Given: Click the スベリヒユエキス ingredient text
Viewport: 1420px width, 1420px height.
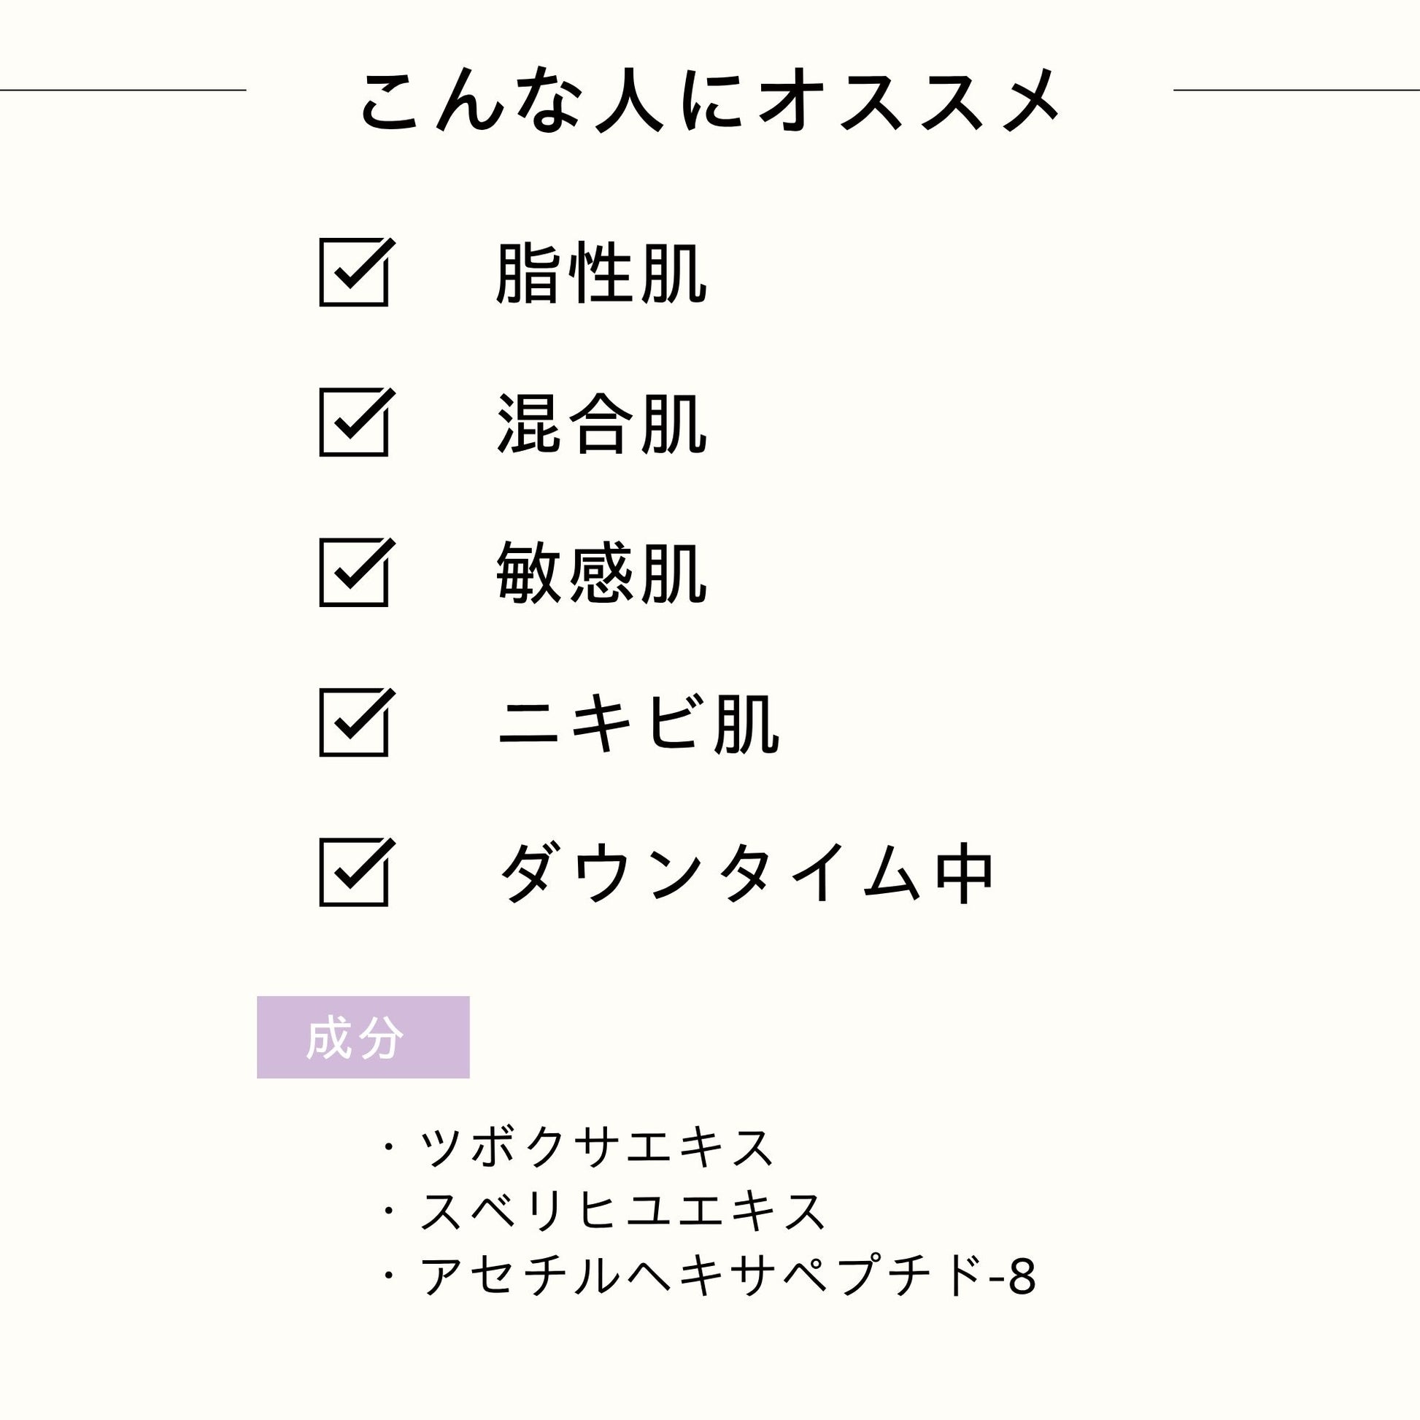Looking at the screenshot, I should [622, 1211].
